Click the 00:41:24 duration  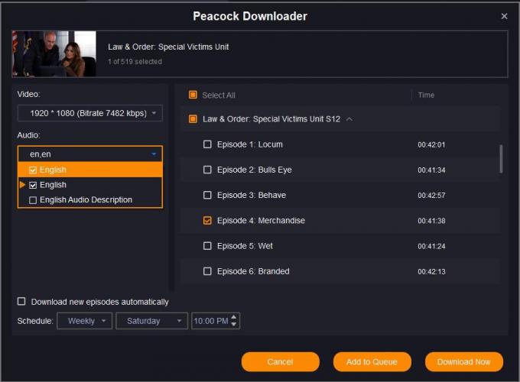point(431,246)
